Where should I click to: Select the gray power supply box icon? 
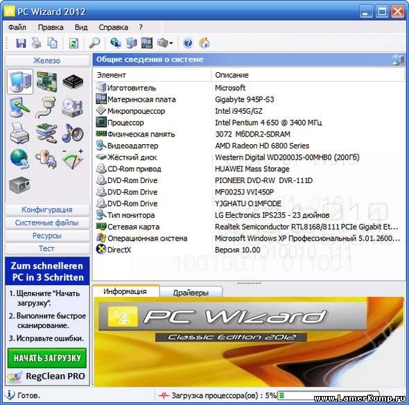click(x=19, y=185)
